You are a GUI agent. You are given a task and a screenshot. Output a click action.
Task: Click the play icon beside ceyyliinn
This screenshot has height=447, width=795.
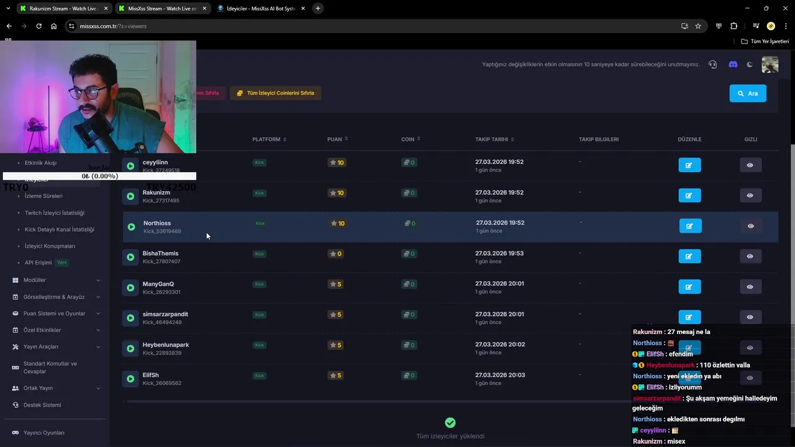[x=130, y=166]
